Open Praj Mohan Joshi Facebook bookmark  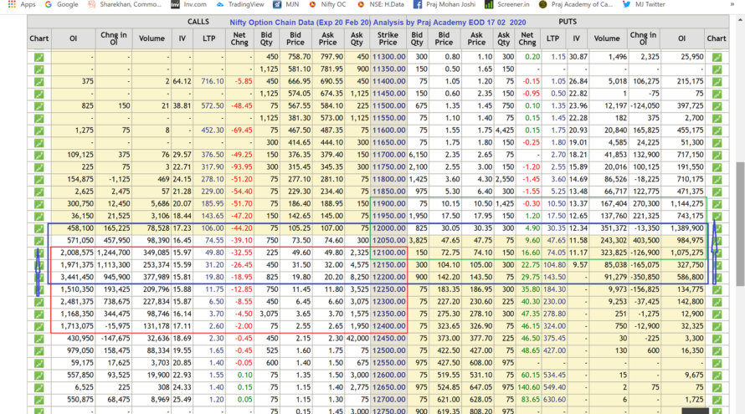click(444, 4)
